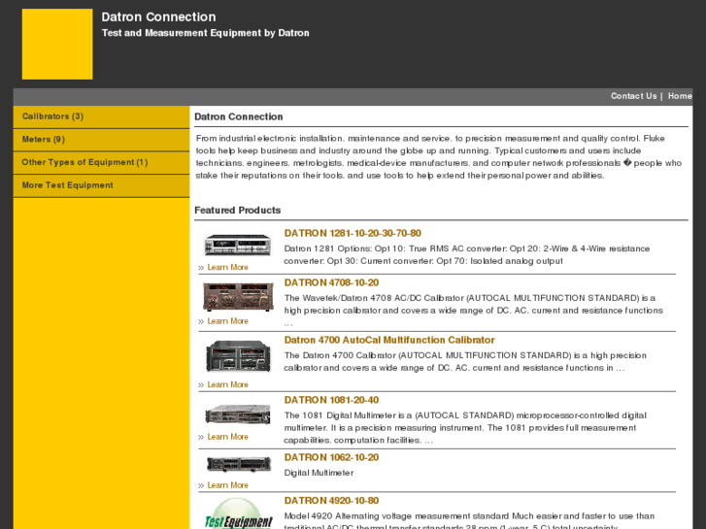Click Learn More for DATRON 4708-10-20
The width and height of the screenshot is (706, 529).
pos(227,321)
